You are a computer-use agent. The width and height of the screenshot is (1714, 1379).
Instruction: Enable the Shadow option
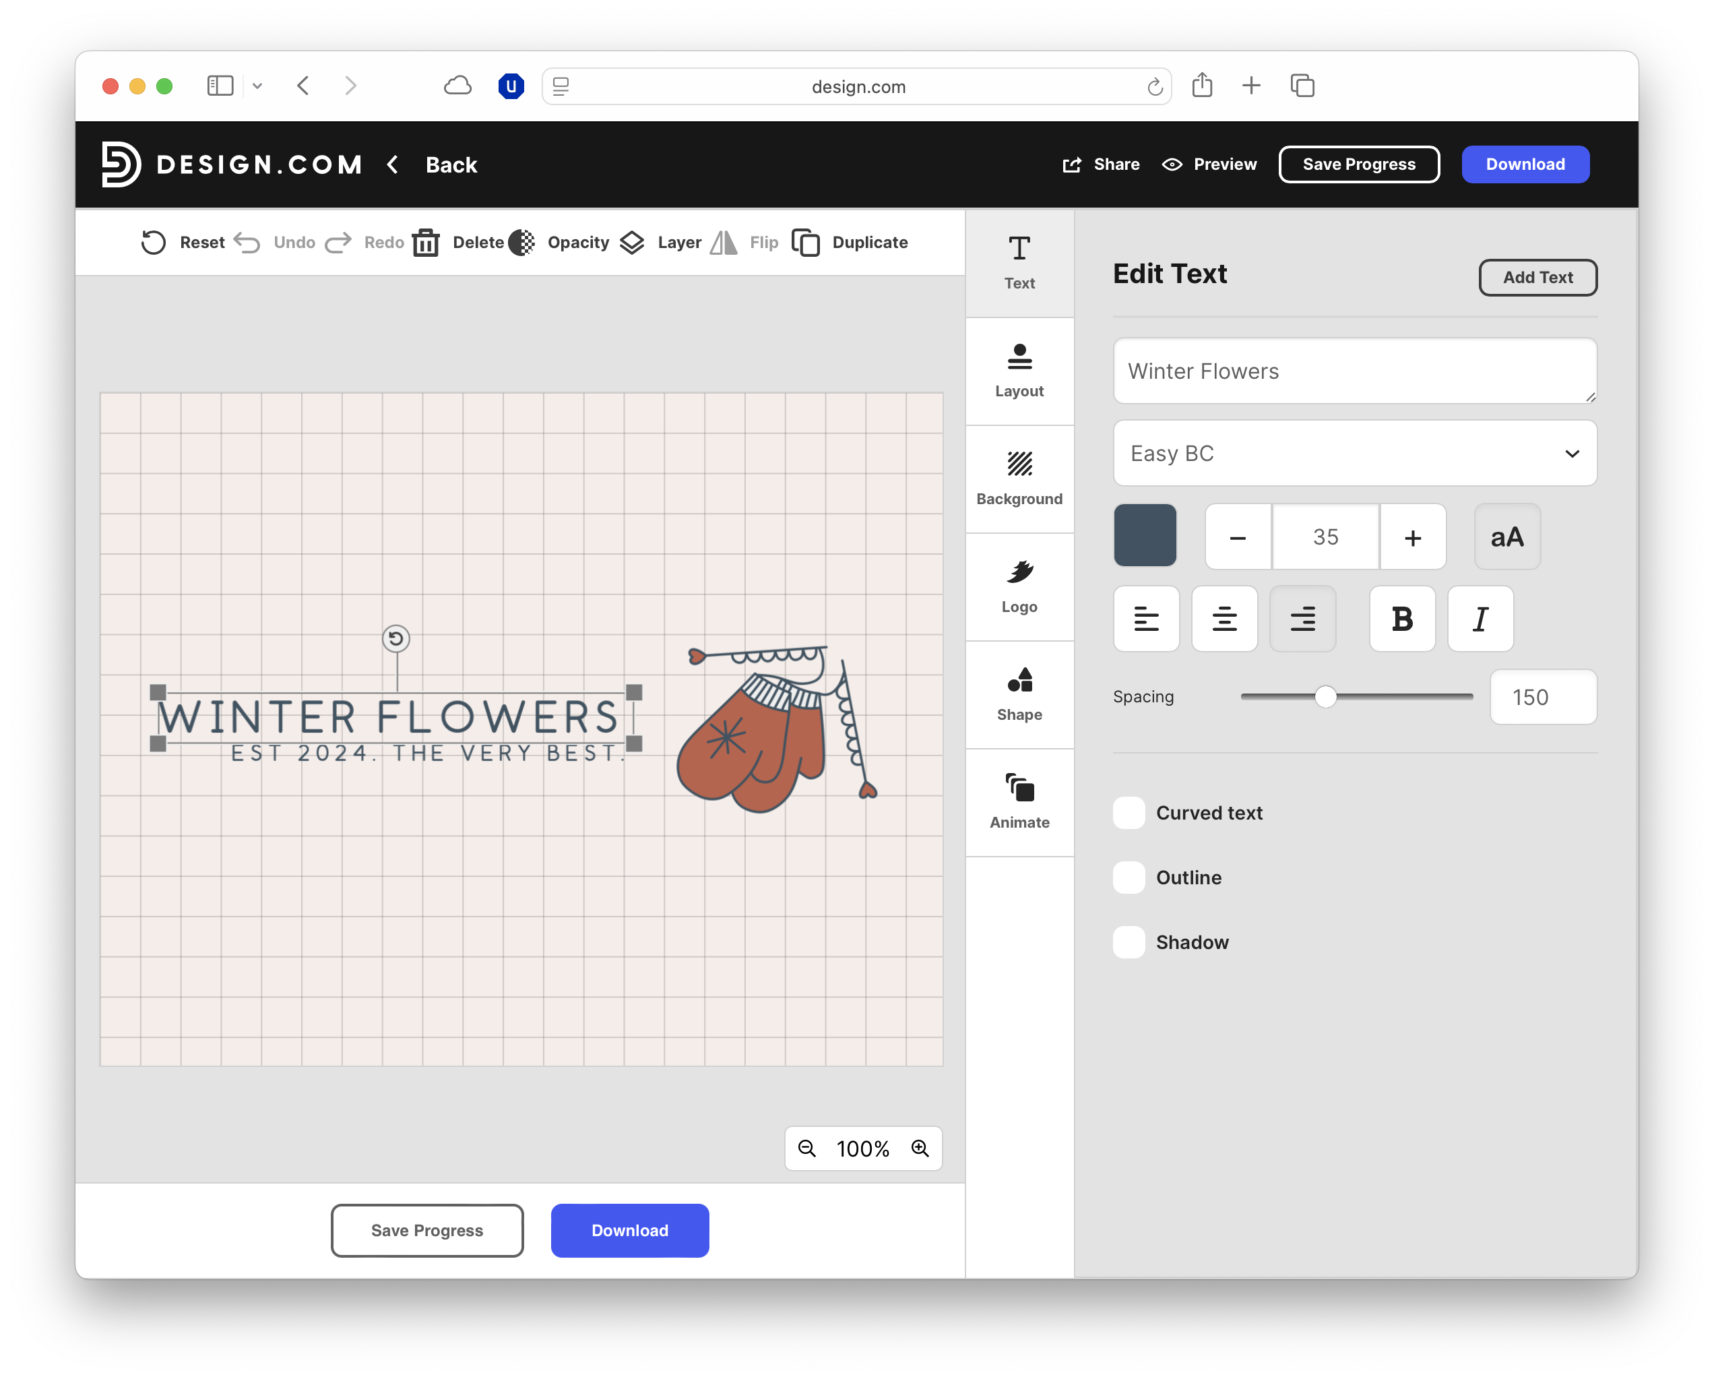coord(1128,942)
